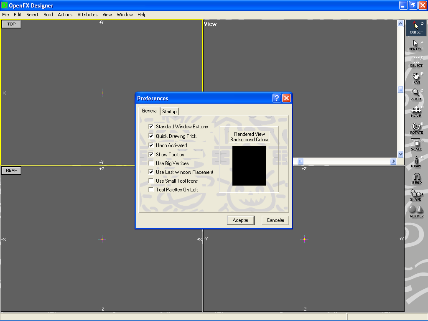
Task: Click the OpenFX Designer app icon
Action: point(4,5)
